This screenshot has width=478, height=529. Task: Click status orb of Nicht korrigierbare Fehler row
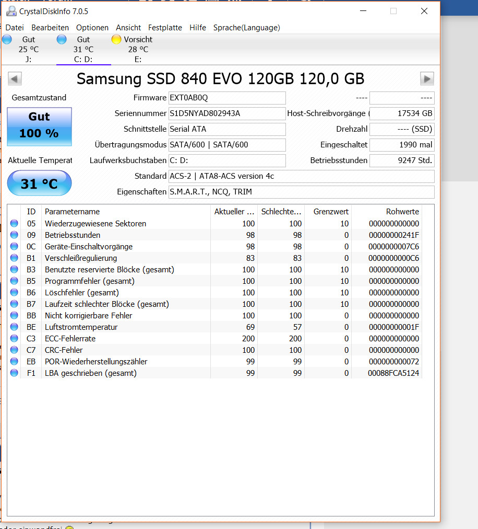(14, 315)
